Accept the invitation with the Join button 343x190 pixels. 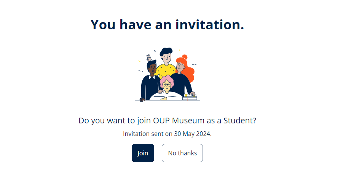(143, 153)
